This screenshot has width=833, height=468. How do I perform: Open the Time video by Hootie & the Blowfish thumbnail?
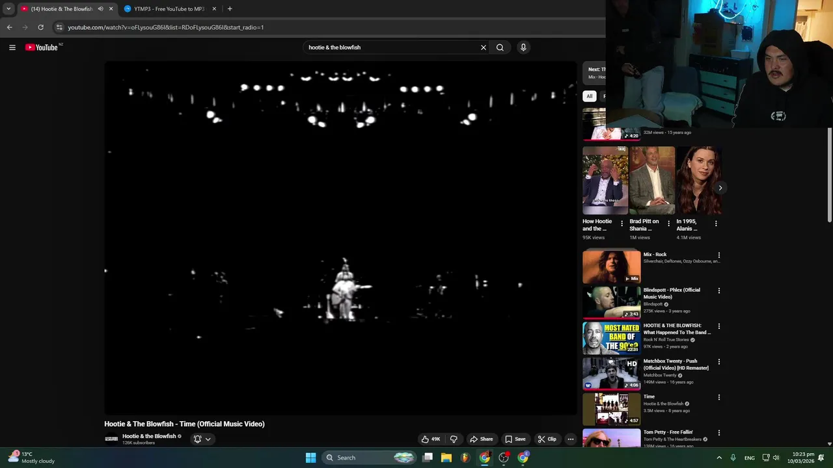click(x=611, y=409)
